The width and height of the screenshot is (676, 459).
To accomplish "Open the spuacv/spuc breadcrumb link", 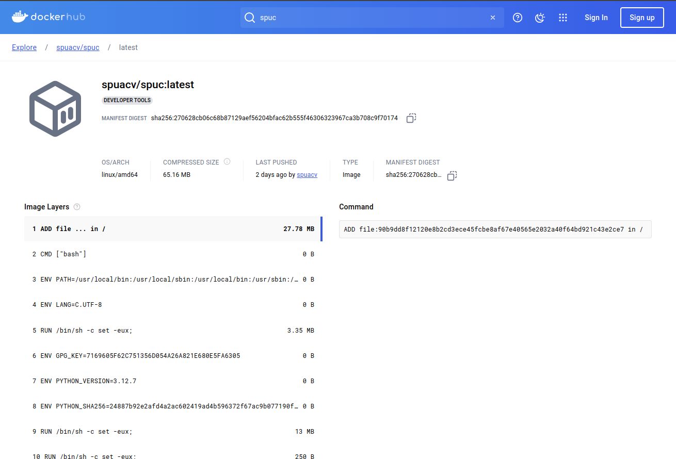I will coord(78,47).
